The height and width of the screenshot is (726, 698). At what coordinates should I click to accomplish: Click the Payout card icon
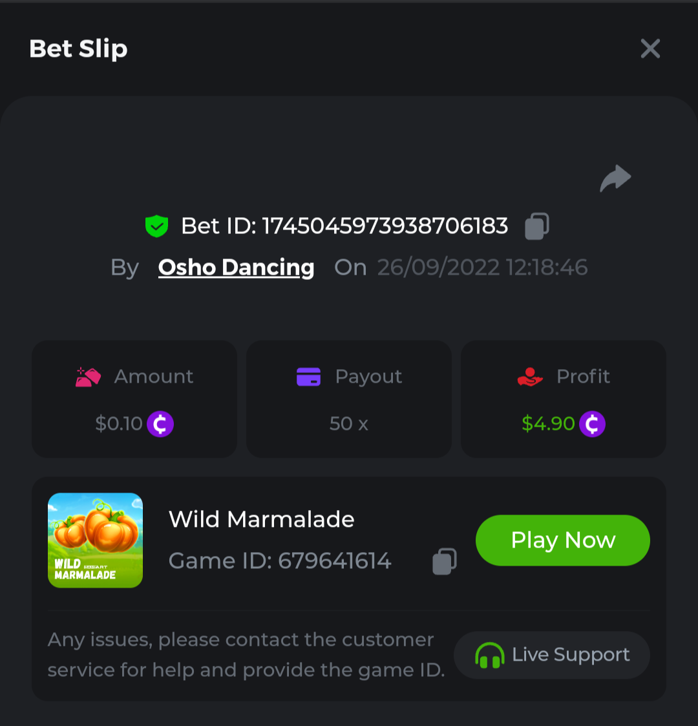[x=308, y=377]
